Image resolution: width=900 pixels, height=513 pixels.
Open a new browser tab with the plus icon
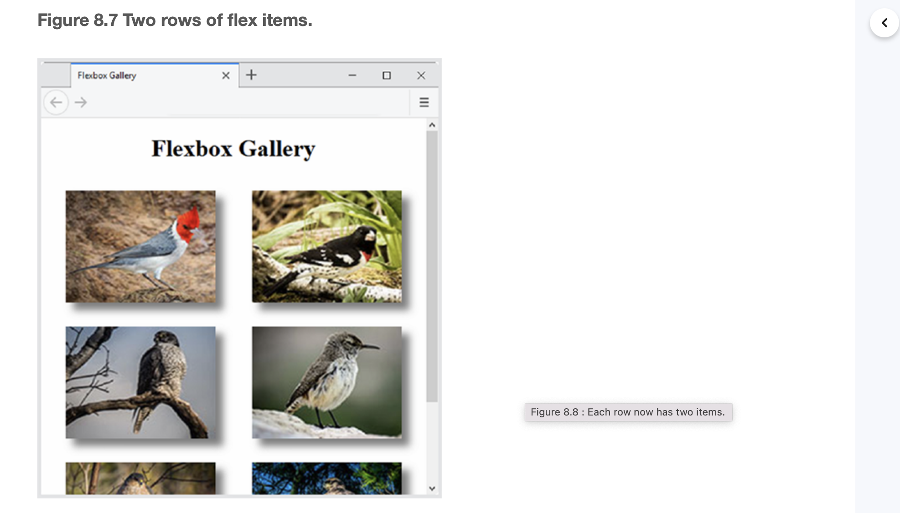coord(251,75)
